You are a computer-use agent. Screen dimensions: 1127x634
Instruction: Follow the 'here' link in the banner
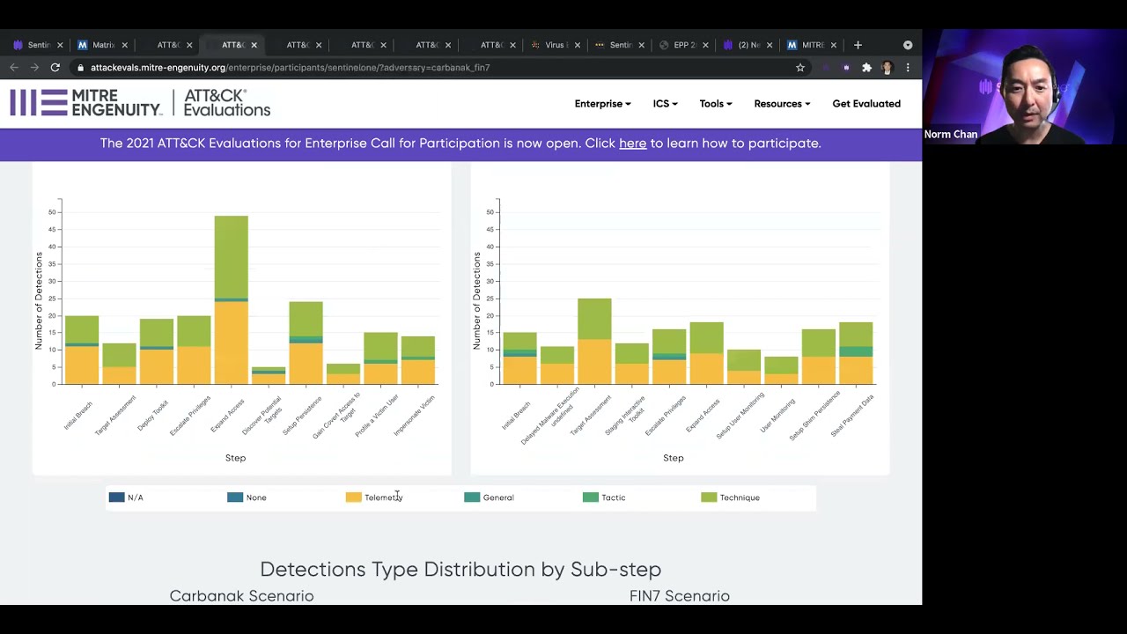[x=632, y=144]
